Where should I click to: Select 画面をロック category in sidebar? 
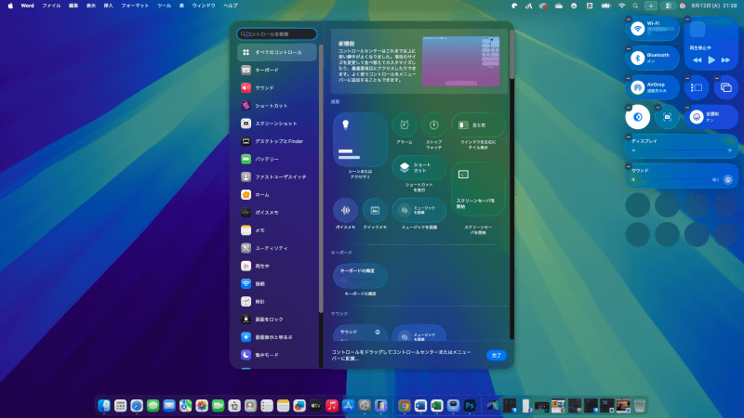(276, 320)
